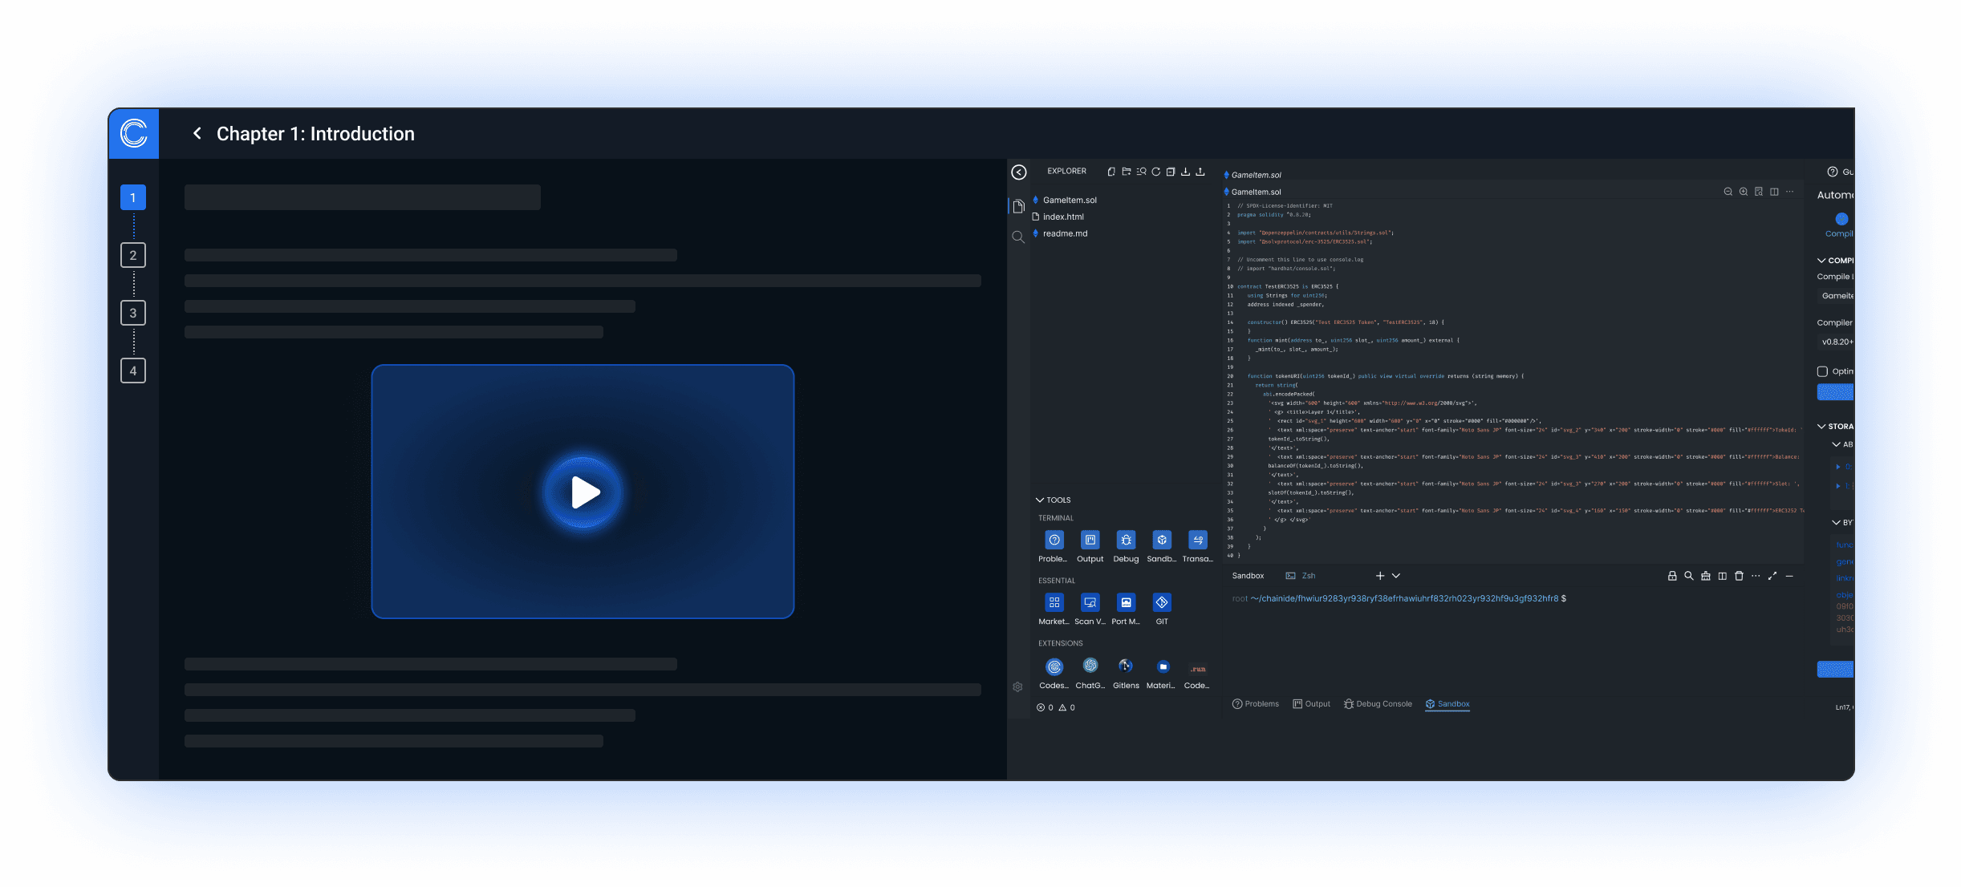Click the back arrow beside chapter title
Image resolution: width=1961 pixels, height=887 pixels.
(197, 133)
